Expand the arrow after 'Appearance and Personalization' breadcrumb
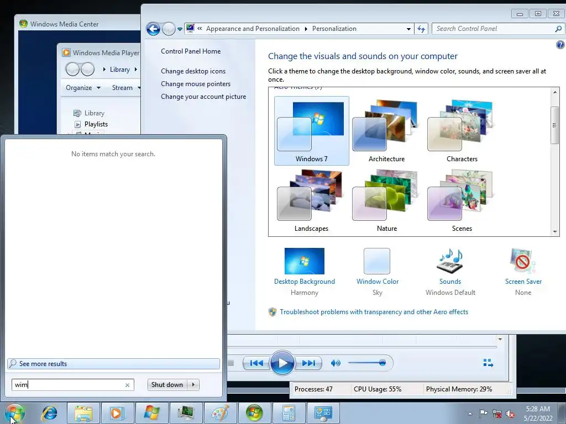Viewport: 566px width, 424px height. click(x=306, y=29)
